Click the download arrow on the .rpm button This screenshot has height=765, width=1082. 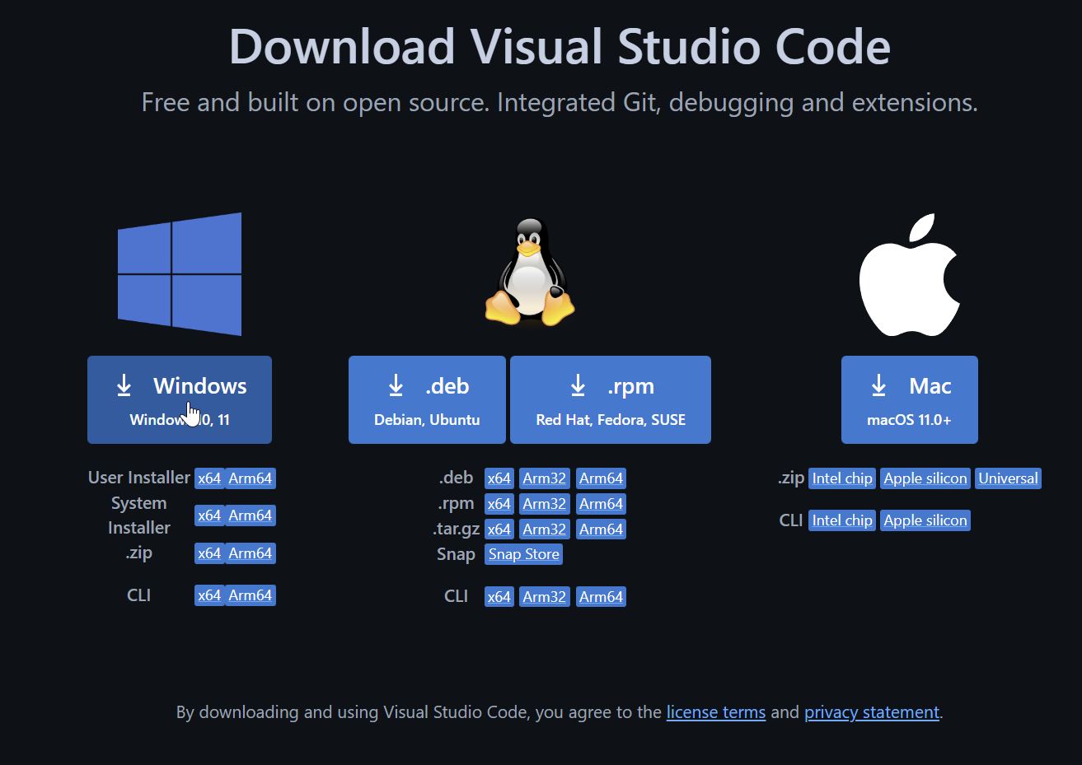click(x=578, y=385)
